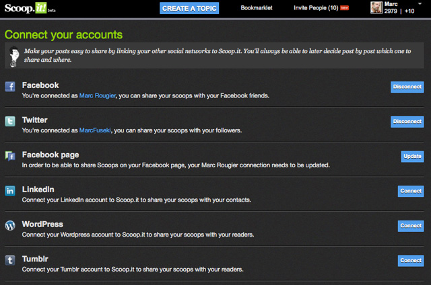
Task: Click the Facebook icon
Action: [x=10, y=87]
